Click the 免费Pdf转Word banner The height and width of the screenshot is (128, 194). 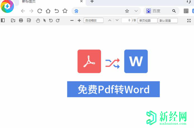click(113, 89)
